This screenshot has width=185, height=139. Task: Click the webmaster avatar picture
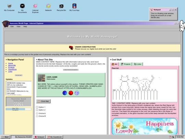pyautogui.click(x=41, y=78)
